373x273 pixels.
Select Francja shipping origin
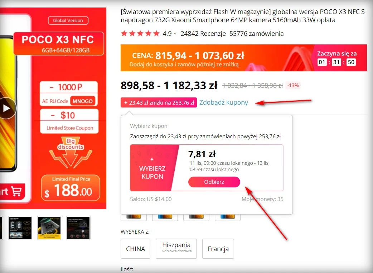[218, 249]
